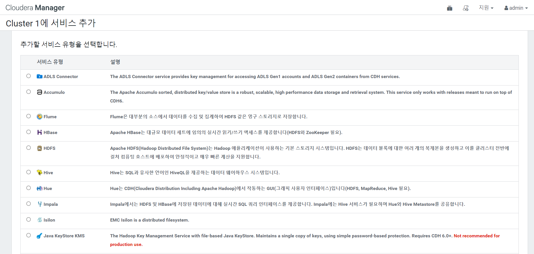Viewport: 534px width, 254px height.
Task: Click the Hive bee icon
Action: [x=40, y=172]
